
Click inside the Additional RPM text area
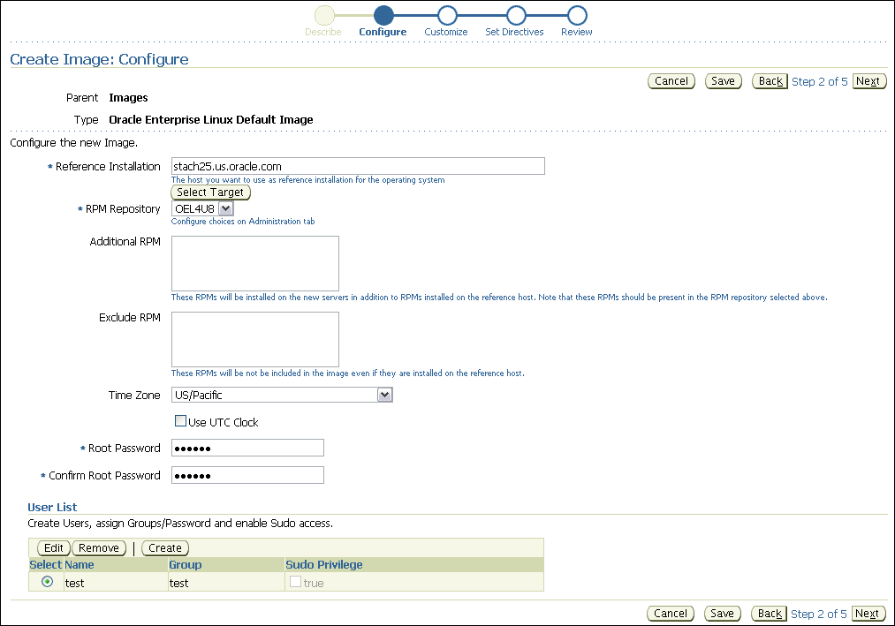tap(255, 264)
